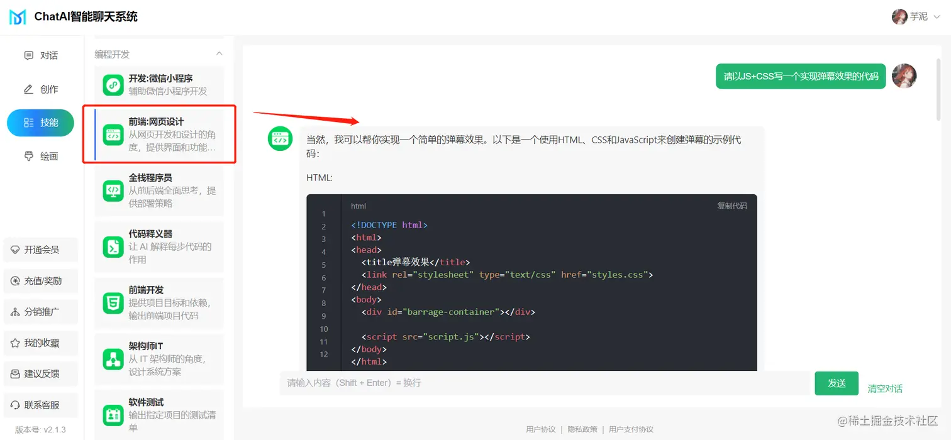Click the 代码释义器 card title
Viewport: 951px width, 440px height.
pyautogui.click(x=150, y=234)
